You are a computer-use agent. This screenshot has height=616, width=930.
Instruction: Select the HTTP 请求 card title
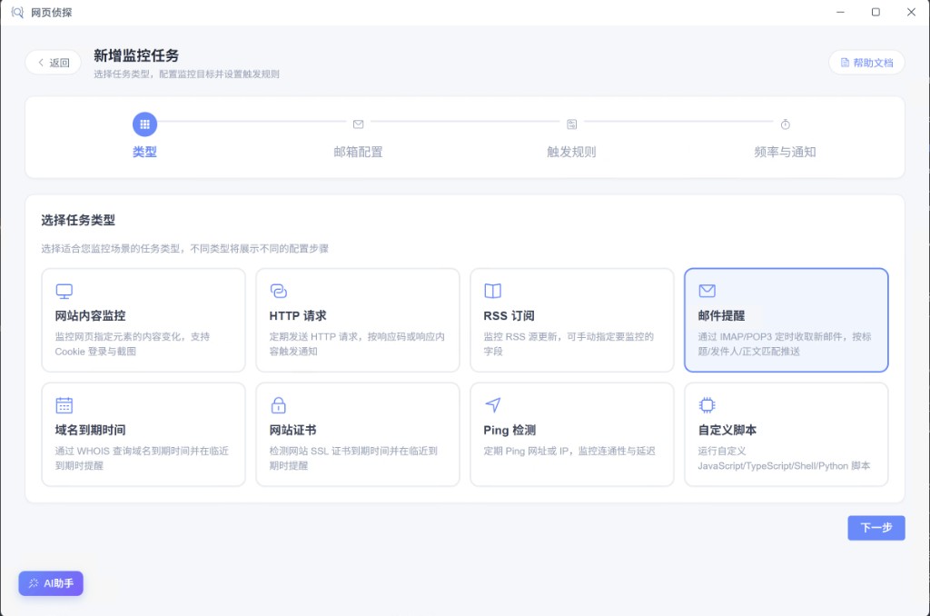coord(298,315)
